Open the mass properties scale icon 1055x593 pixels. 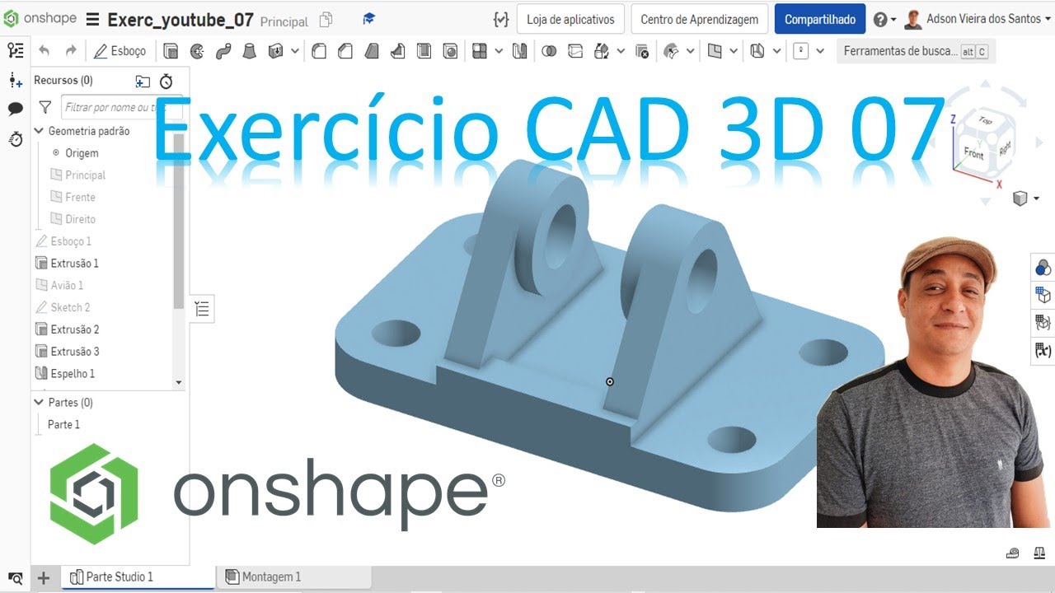1040,553
